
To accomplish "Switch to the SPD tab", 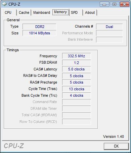I will (76, 12).
